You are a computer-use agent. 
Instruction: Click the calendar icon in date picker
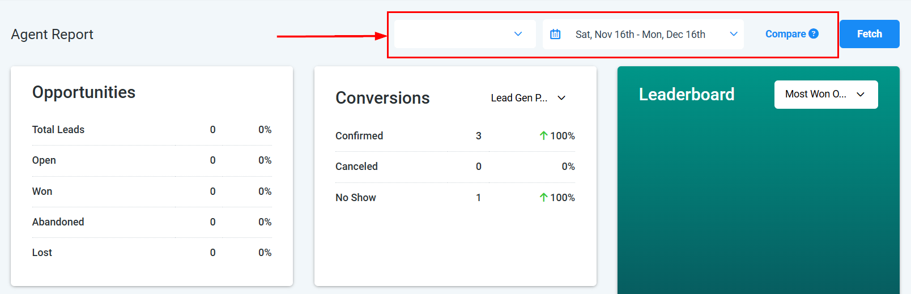point(555,35)
